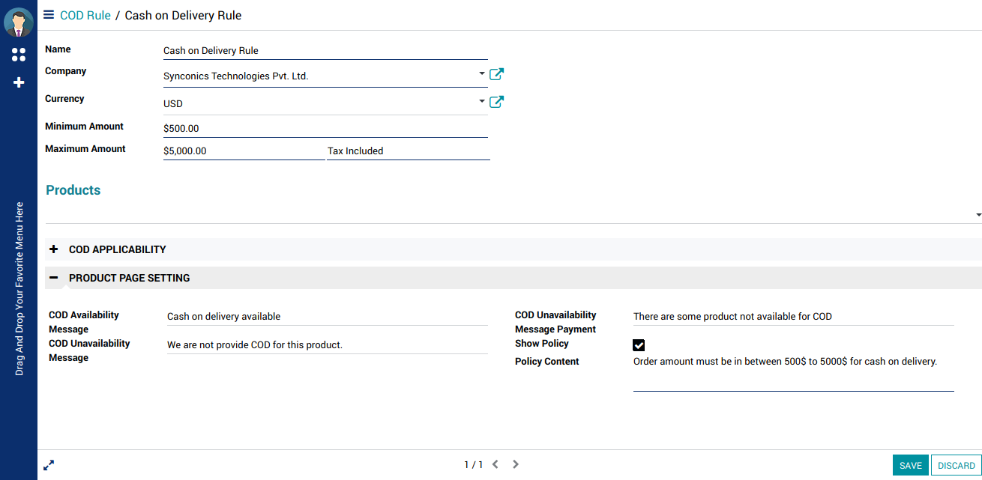Go to previous record arrow
The image size is (982, 480).
coord(495,465)
